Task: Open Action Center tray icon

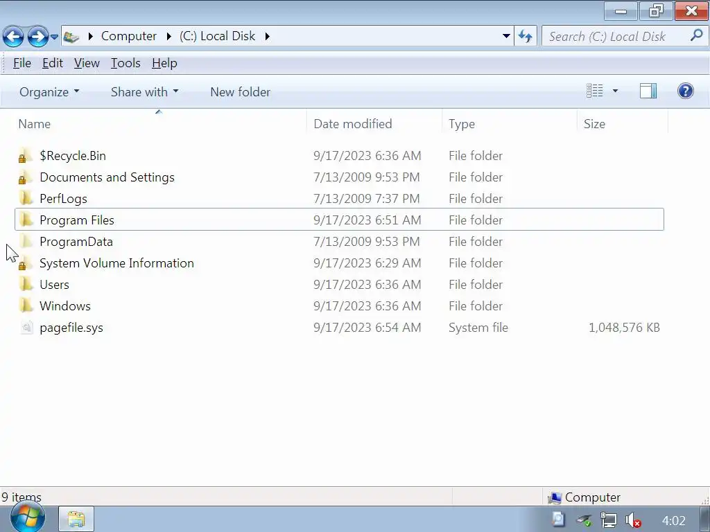Action: (559, 520)
